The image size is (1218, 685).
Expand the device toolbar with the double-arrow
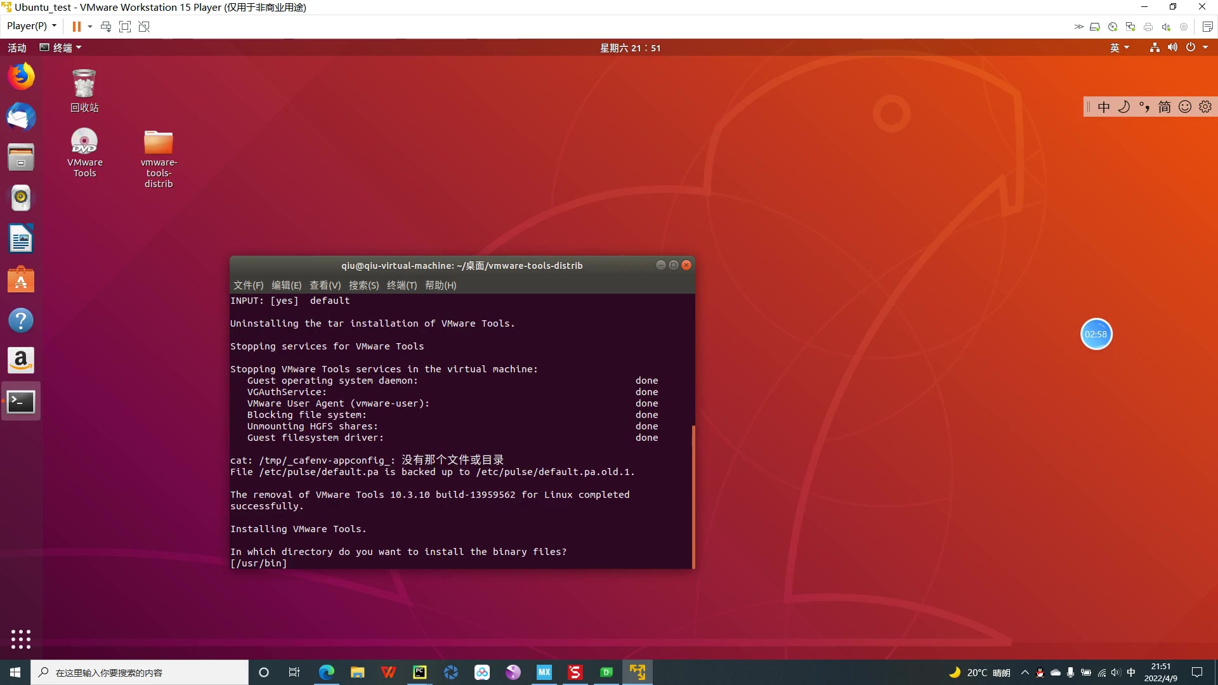pyautogui.click(x=1078, y=27)
